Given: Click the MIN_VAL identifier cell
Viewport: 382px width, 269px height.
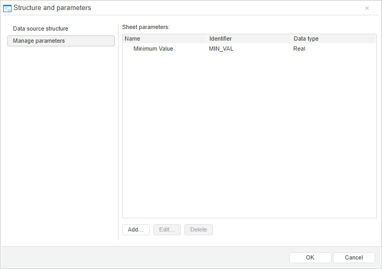Looking at the screenshot, I should click(221, 49).
